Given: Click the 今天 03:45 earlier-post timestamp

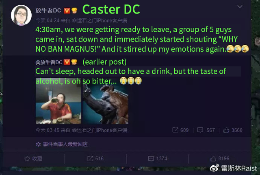Looking at the screenshot, I should click(x=47, y=130).
